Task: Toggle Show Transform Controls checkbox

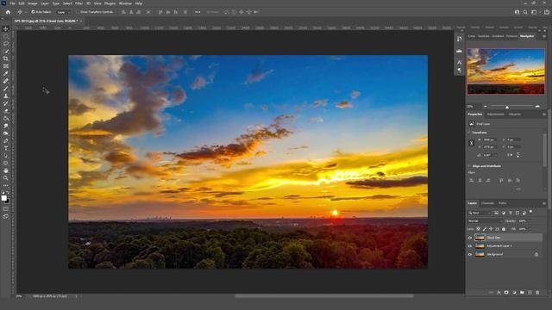Action: 78,12
